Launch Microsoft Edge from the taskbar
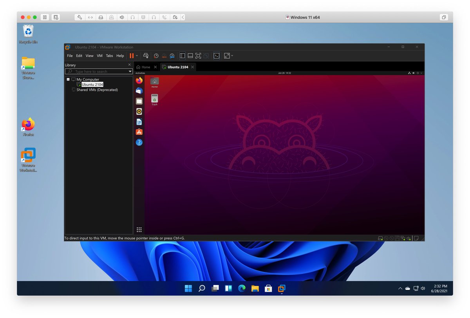 (x=242, y=289)
